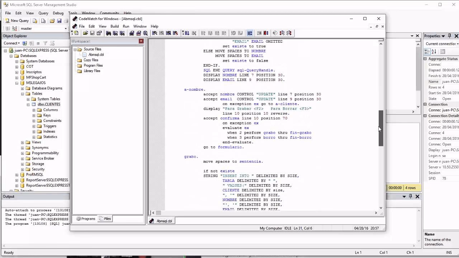Image resolution: width=459 pixels, height=258 pixels.
Task: Close the Output panel
Action: (417, 196)
